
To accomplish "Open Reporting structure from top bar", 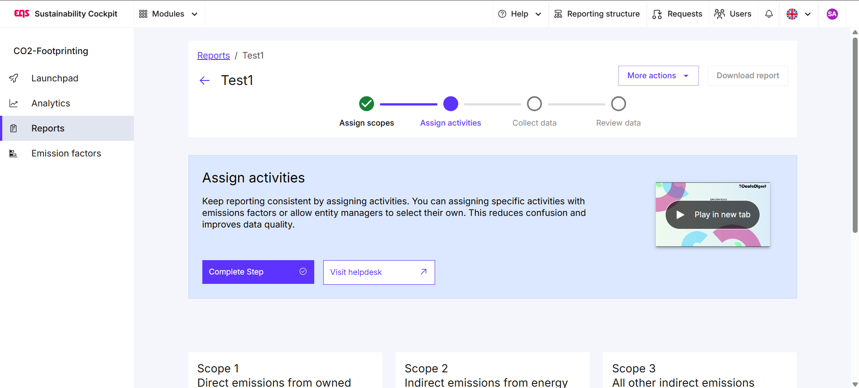I will [x=597, y=14].
